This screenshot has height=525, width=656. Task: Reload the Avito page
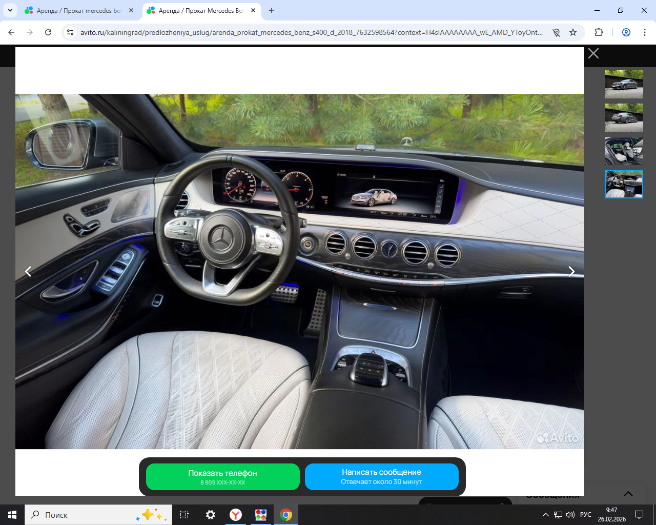tap(48, 32)
